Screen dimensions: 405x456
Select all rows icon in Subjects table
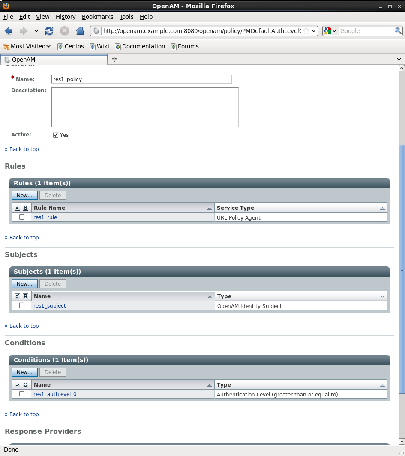pyautogui.click(x=18, y=296)
